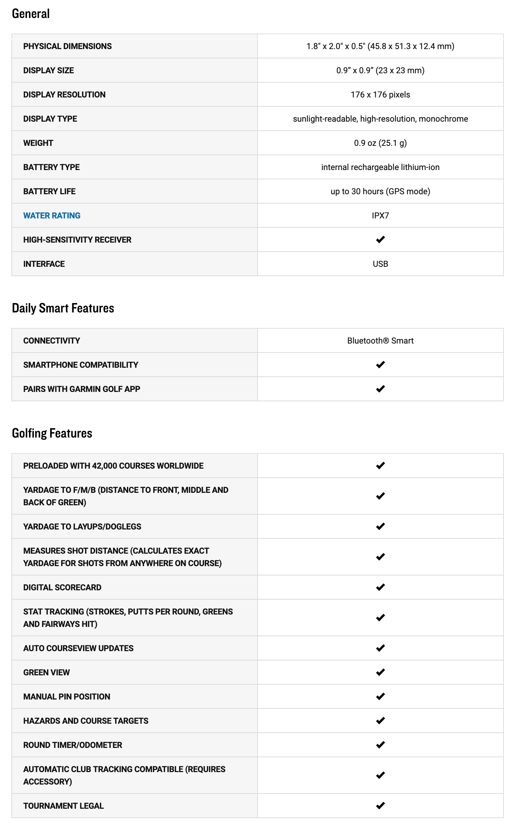The height and width of the screenshot is (835, 518).
Task: Click the Golfing Features heading
Action: [52, 433]
